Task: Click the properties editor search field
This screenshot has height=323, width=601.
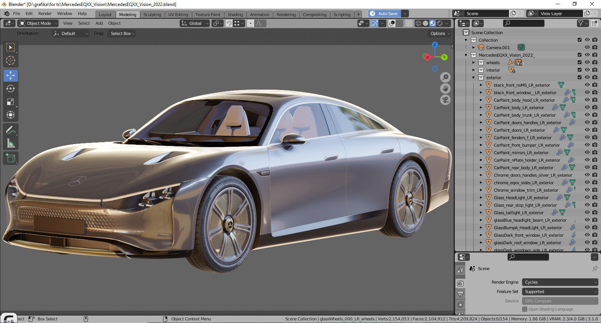Action: (528, 257)
